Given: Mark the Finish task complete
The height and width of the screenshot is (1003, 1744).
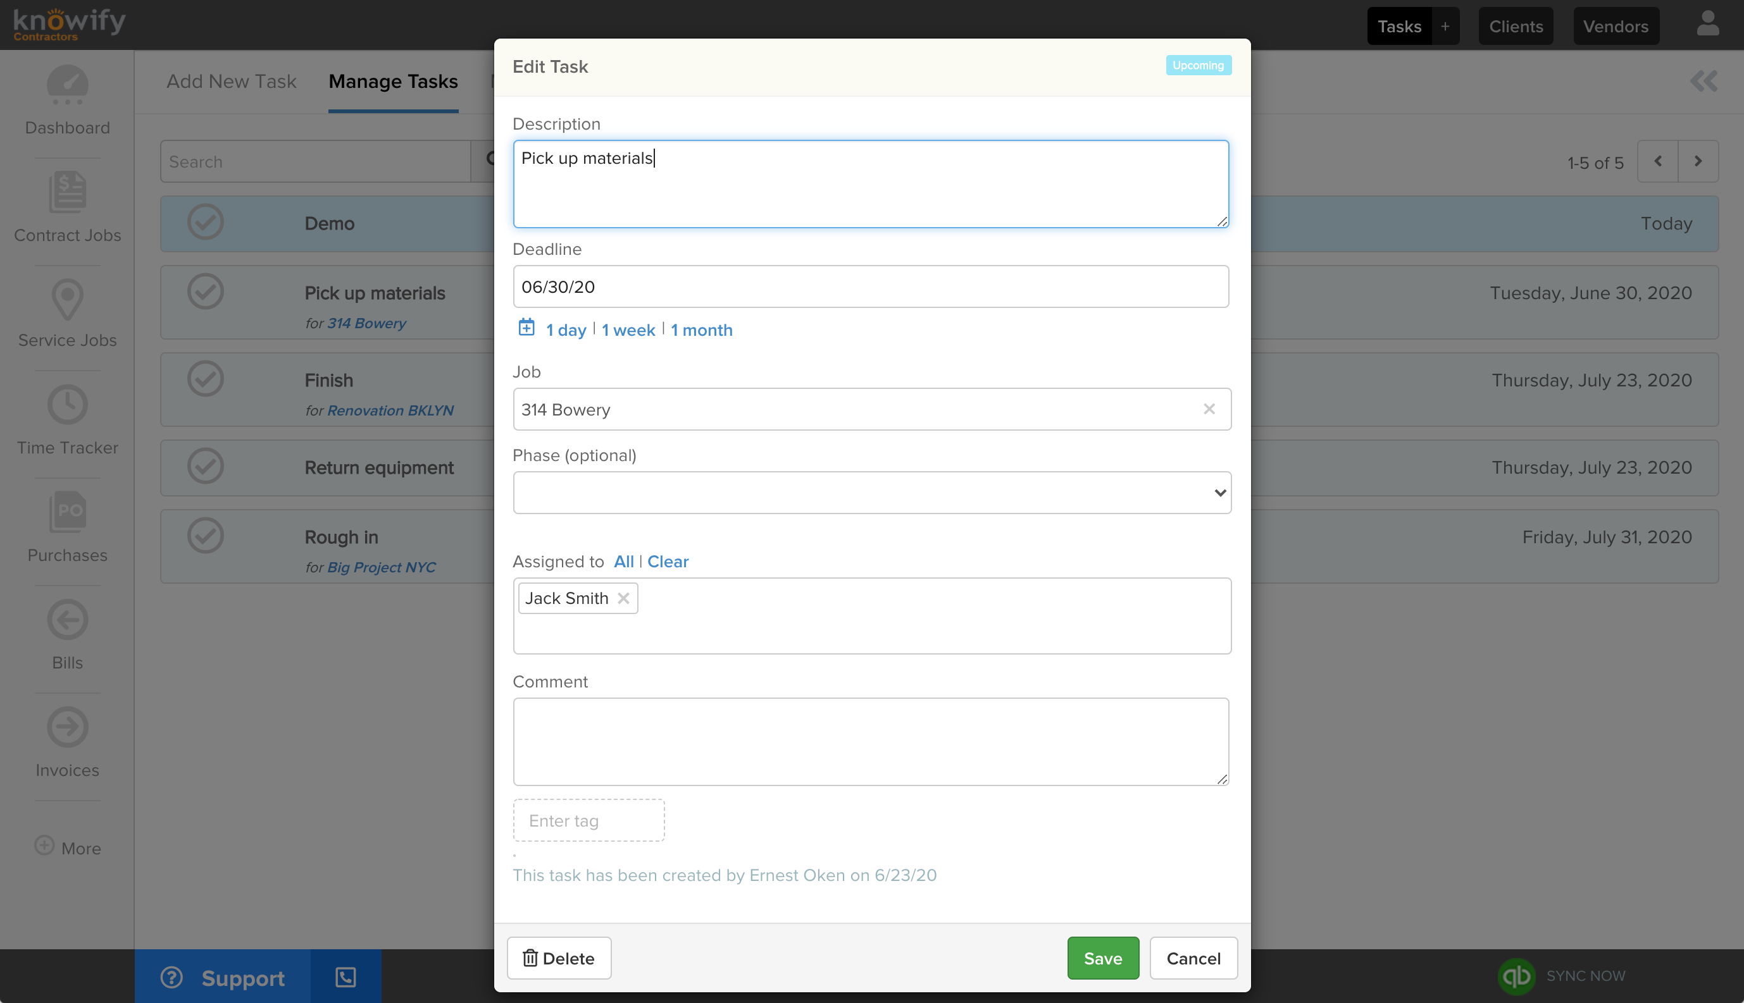Looking at the screenshot, I should pyautogui.click(x=206, y=379).
